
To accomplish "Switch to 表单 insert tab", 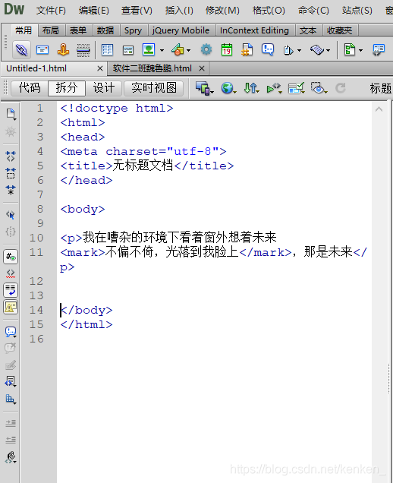I will [x=78, y=30].
